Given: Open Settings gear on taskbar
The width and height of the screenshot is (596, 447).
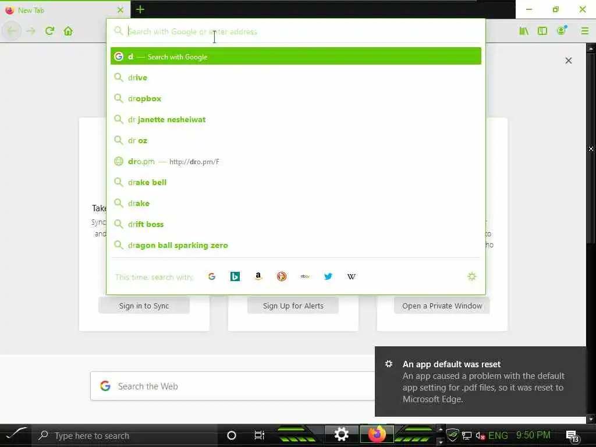Looking at the screenshot, I should pyautogui.click(x=341, y=434).
